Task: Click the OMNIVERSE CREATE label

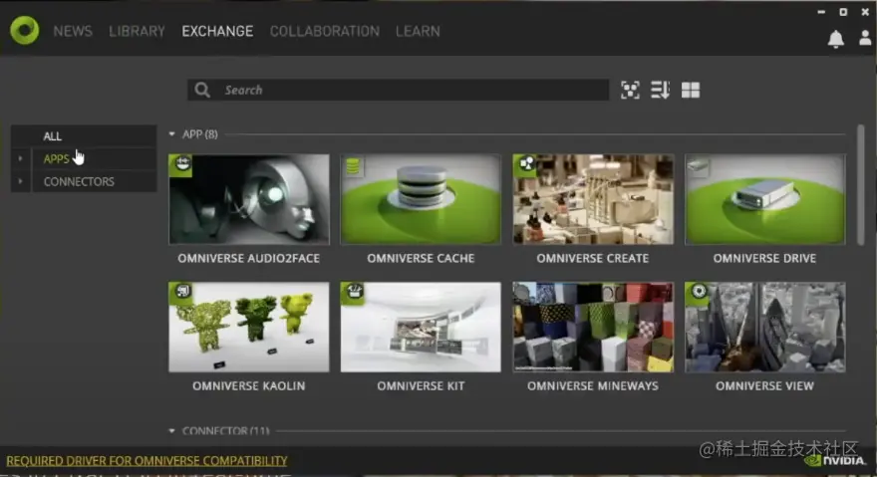Action: click(x=593, y=258)
